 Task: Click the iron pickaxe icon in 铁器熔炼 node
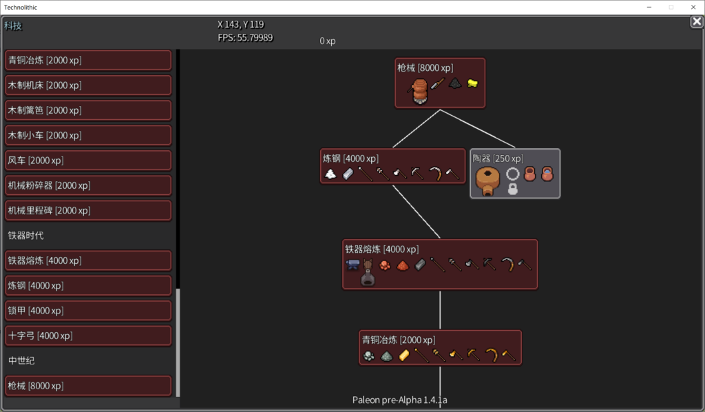490,265
